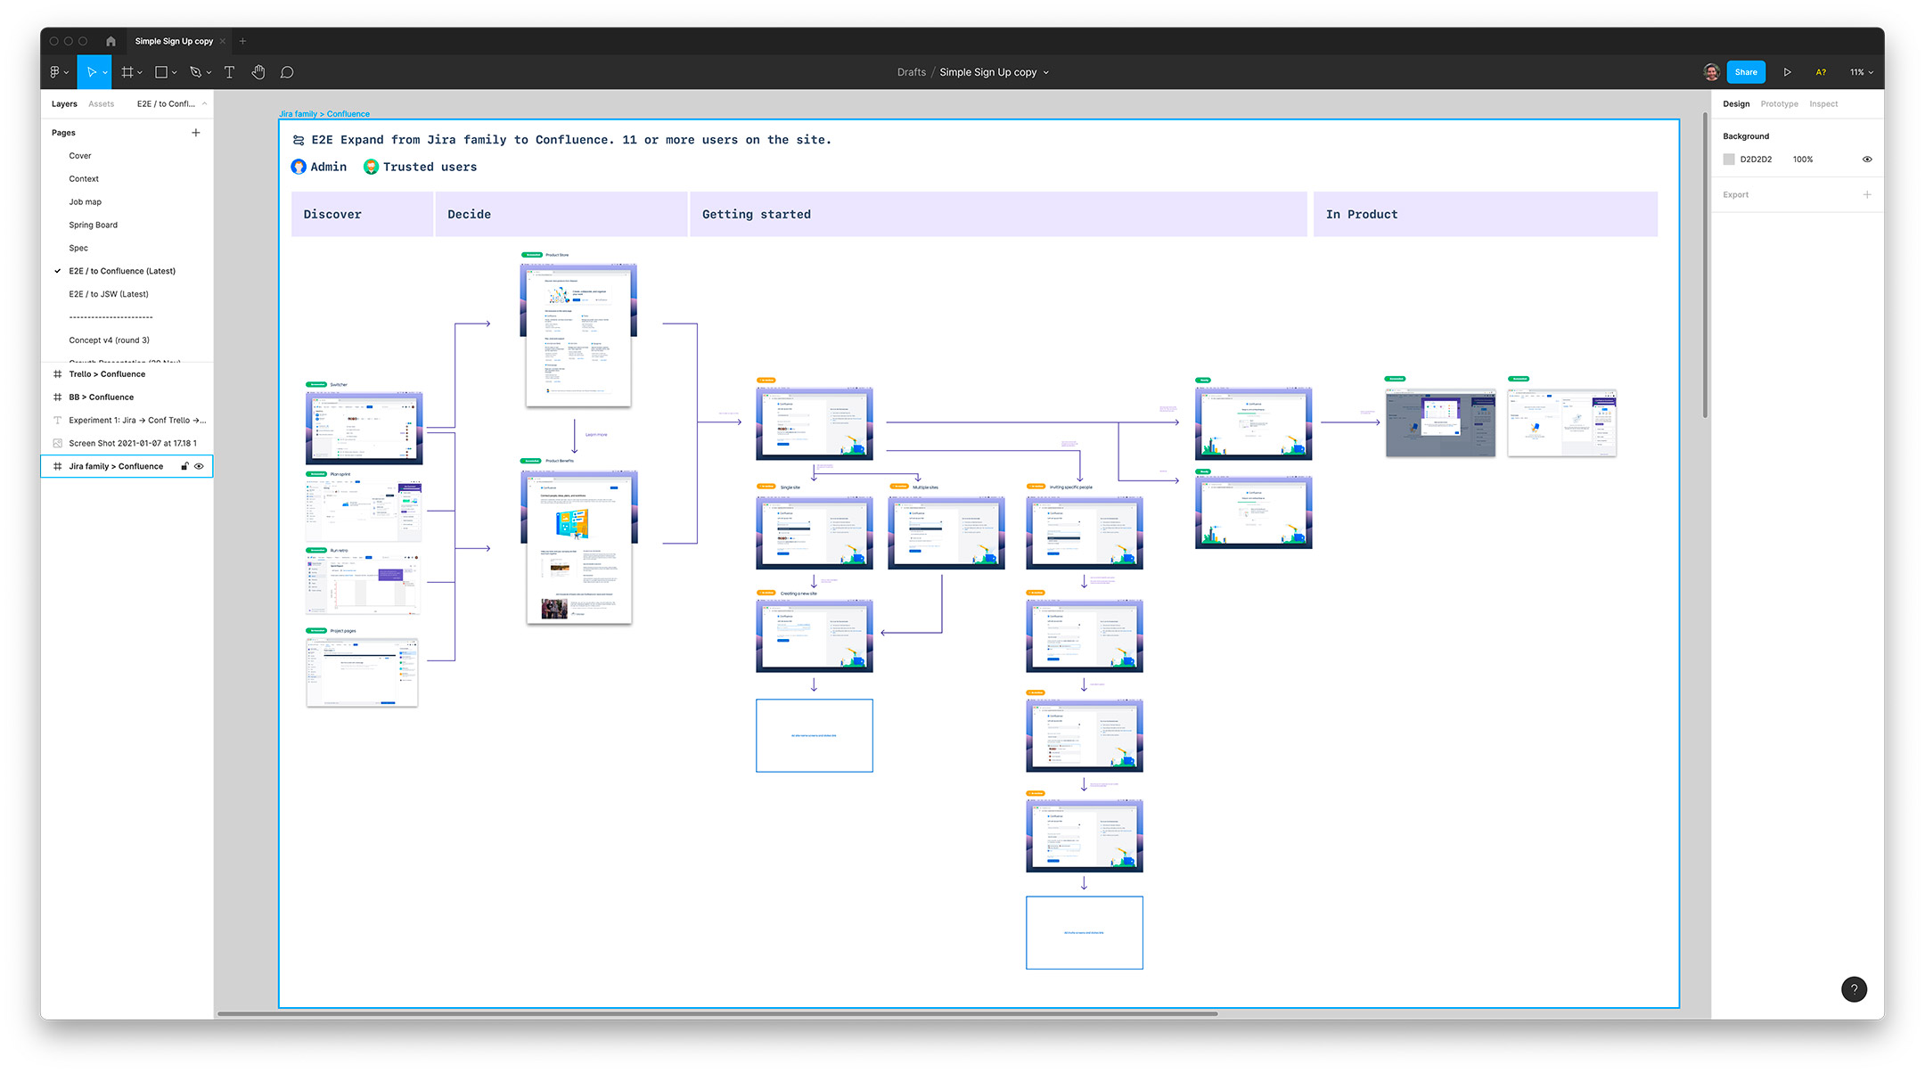Image resolution: width=1925 pixels, height=1073 pixels.
Task: Open Pen tool options dropdown arrow
Action: (209, 73)
